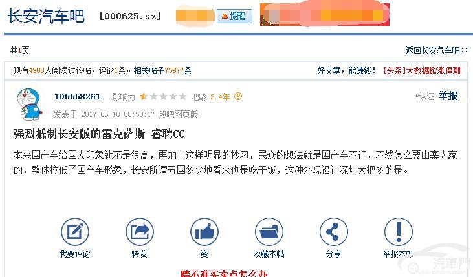Click the 分享 share icon

coord(333,232)
